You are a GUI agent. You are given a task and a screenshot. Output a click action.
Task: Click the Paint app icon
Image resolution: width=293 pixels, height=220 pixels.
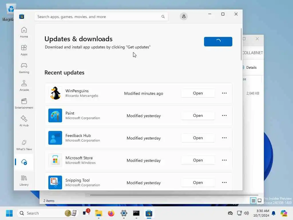pyautogui.click(x=55, y=115)
